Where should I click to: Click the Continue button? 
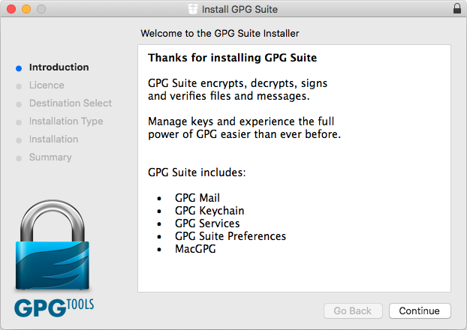point(420,310)
